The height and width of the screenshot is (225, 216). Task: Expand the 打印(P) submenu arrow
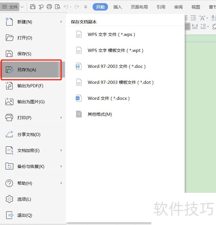click(x=61, y=117)
